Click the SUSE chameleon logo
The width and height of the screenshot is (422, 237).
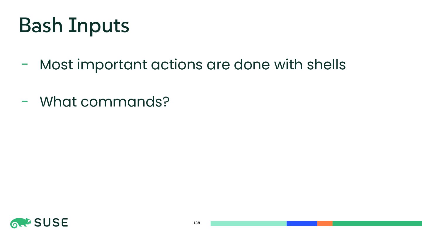pyautogui.click(x=21, y=223)
